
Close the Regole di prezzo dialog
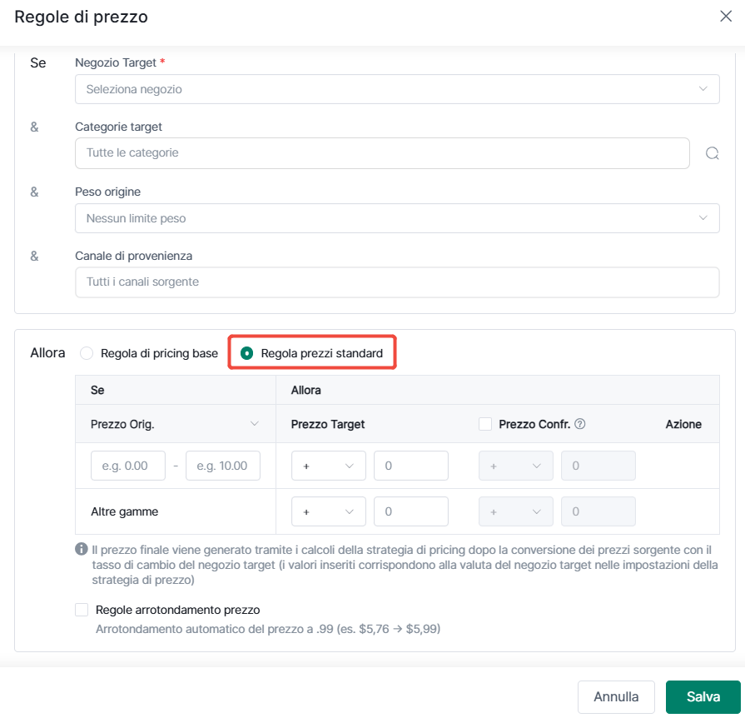726,17
